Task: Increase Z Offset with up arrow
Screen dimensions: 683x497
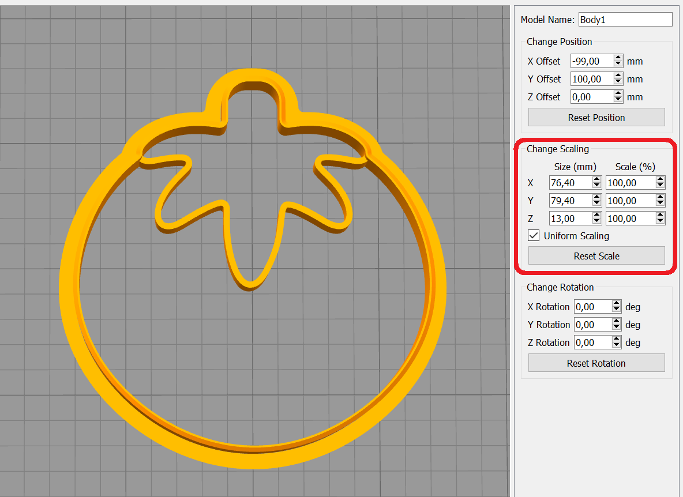Action: pyautogui.click(x=618, y=93)
